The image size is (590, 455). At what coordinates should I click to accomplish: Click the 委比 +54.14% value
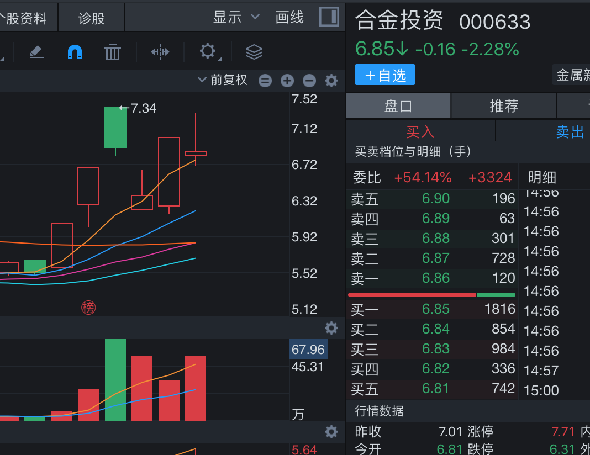[x=423, y=177]
